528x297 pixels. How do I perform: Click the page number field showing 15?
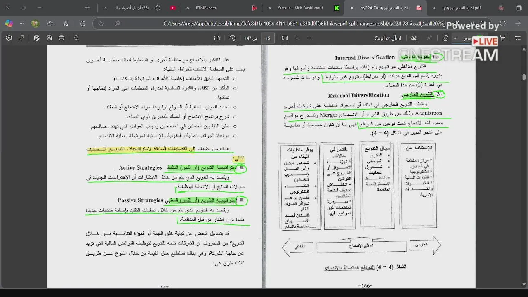coord(268,38)
